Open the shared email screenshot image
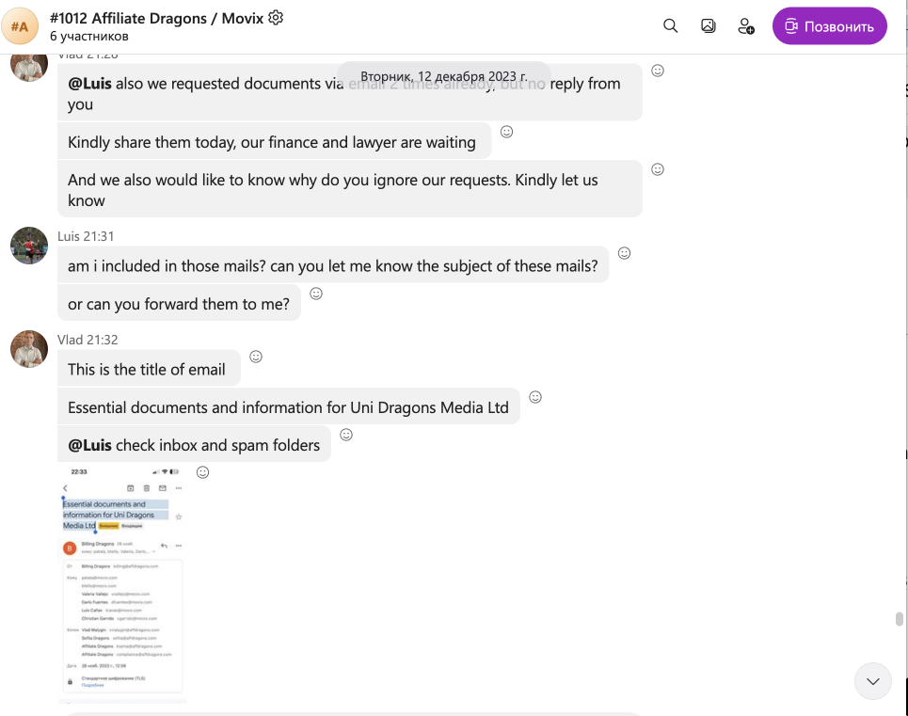The height and width of the screenshot is (716, 908). [x=122, y=583]
